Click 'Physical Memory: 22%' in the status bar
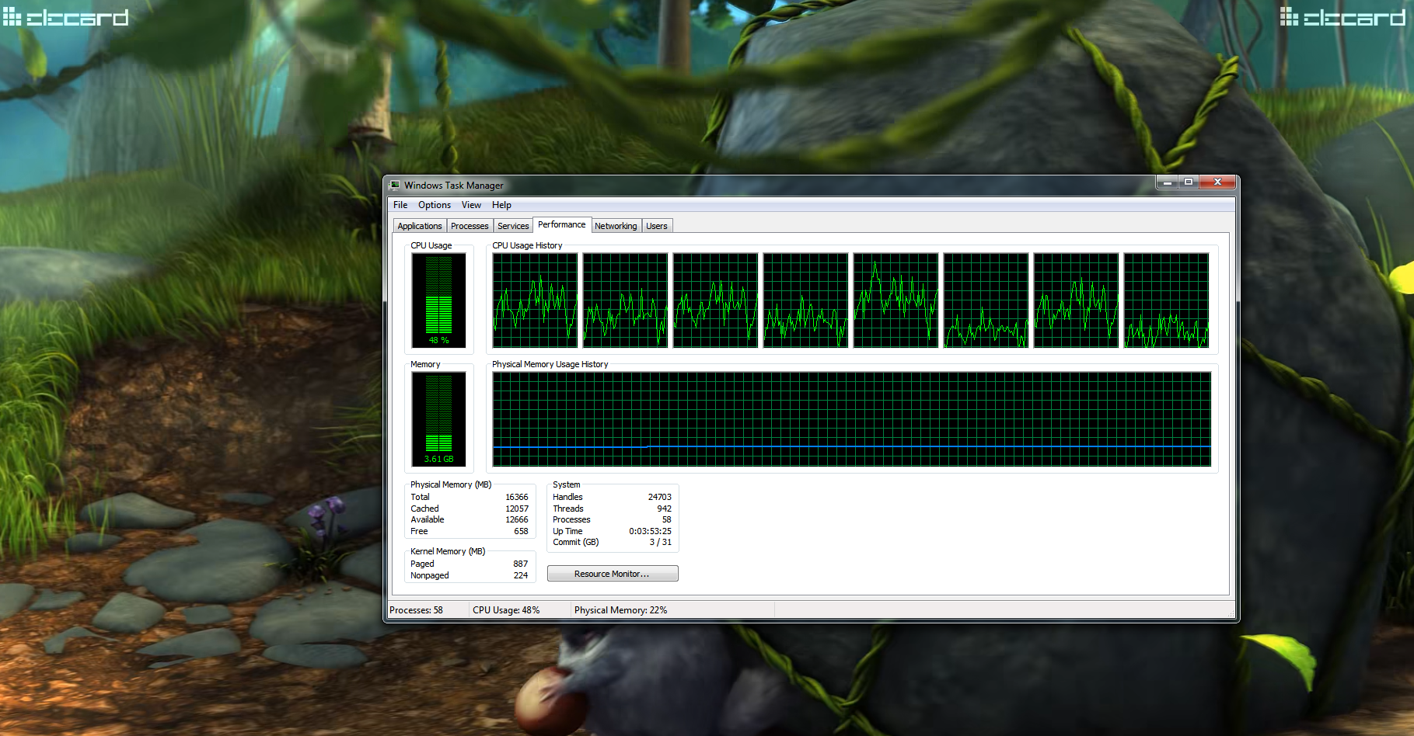1414x736 pixels. [x=621, y=610]
